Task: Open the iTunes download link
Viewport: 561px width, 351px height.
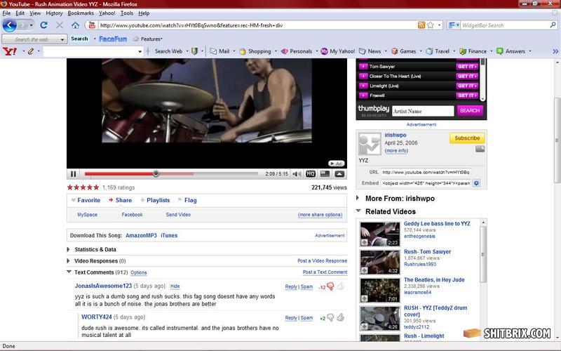Action: [169, 235]
